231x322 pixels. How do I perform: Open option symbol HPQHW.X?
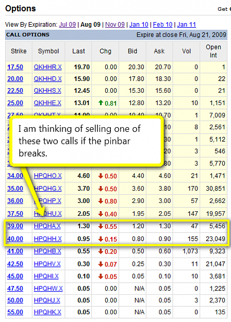pyautogui.click(x=48, y=289)
